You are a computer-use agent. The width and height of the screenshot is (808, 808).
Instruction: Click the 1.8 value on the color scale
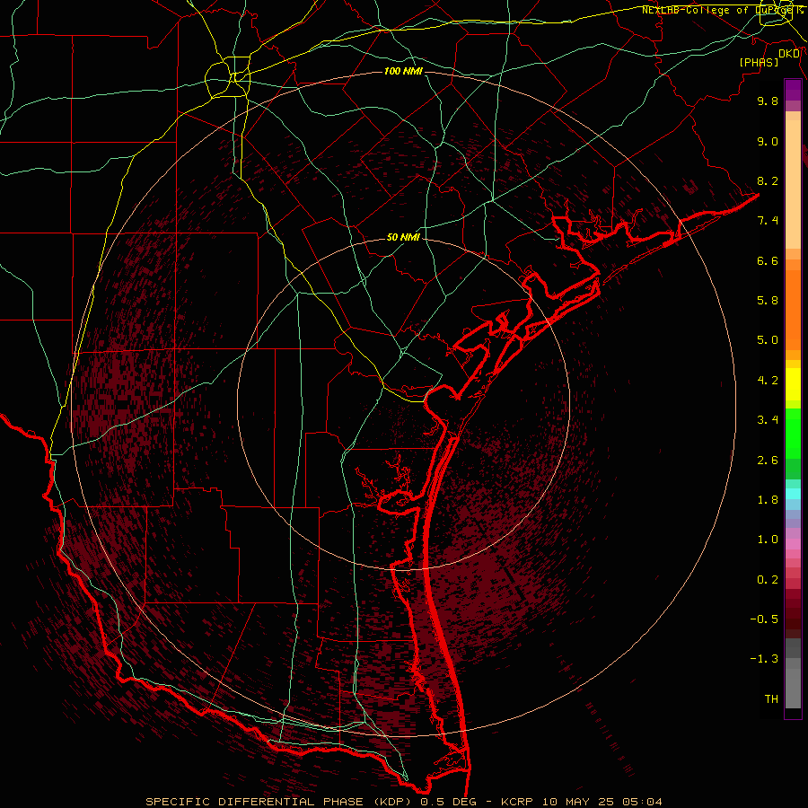point(768,500)
